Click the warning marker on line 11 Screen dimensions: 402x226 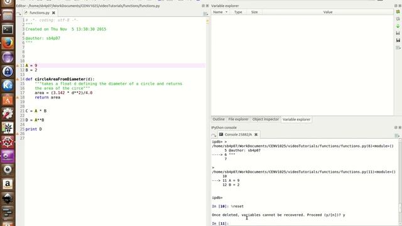click(18, 65)
